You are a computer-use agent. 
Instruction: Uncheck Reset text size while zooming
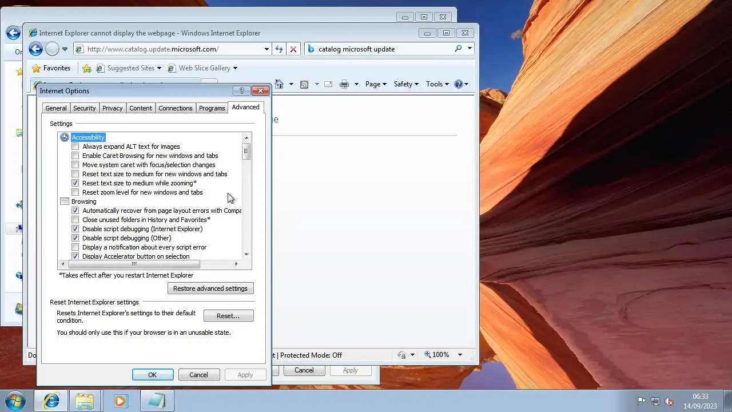75,183
